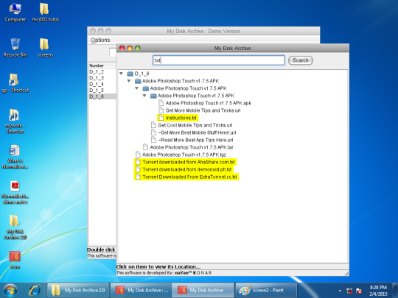Open the Computer desktop icon
Screen dimensions: 398x298
pyautogui.click(x=15, y=13)
